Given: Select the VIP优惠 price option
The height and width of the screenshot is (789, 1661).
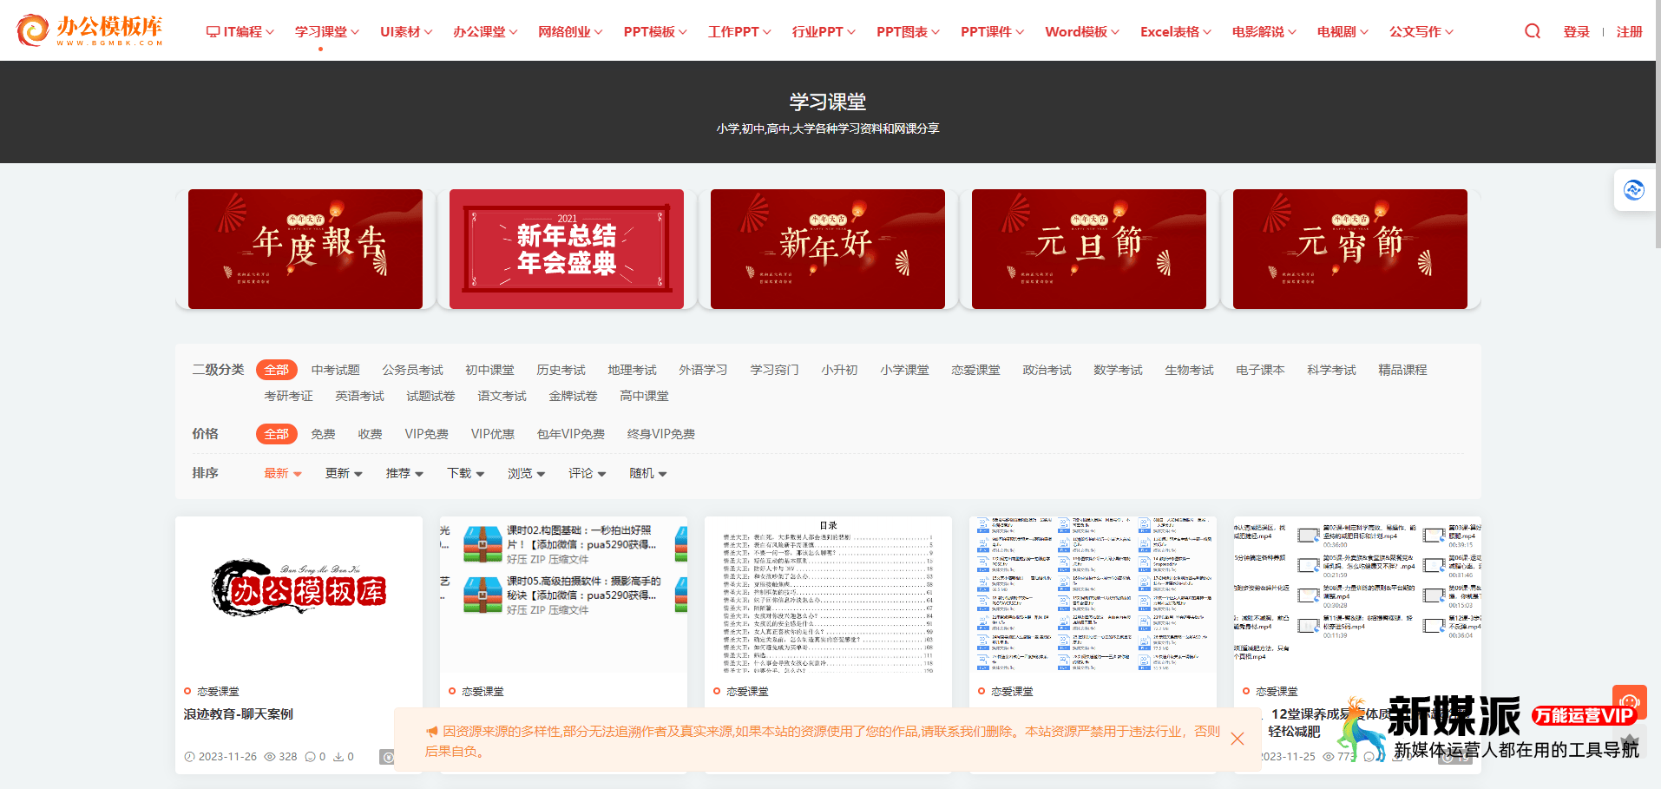Looking at the screenshot, I should 492,433.
